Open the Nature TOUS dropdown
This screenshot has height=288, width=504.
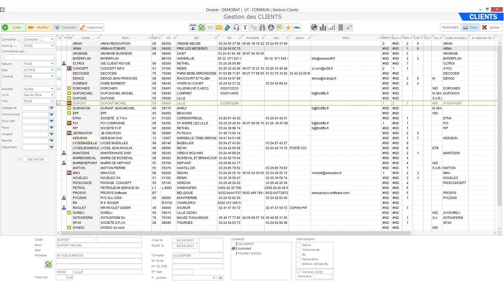(x=38, y=64)
